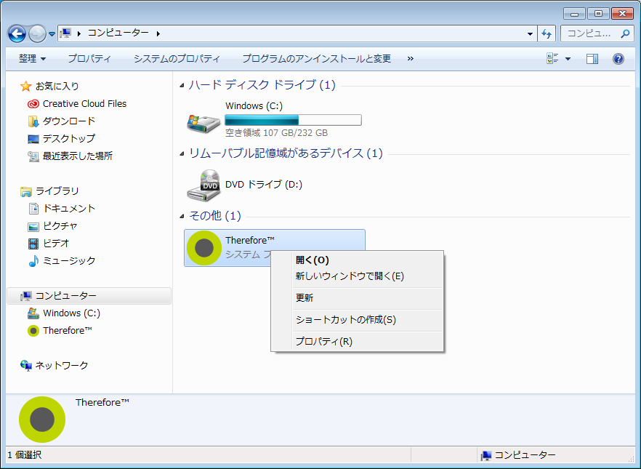
Task: Click the 最近表示した場所 icon
Action: (x=33, y=156)
